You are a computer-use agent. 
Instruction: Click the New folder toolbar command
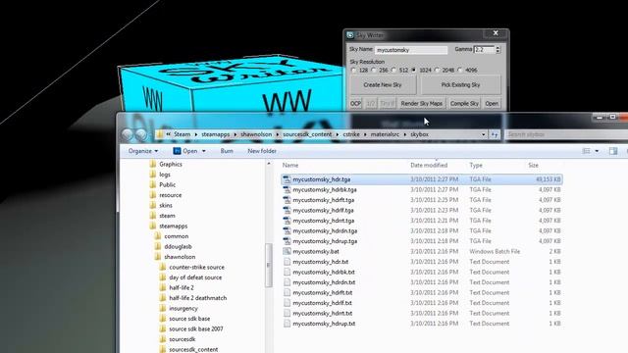[262, 151]
